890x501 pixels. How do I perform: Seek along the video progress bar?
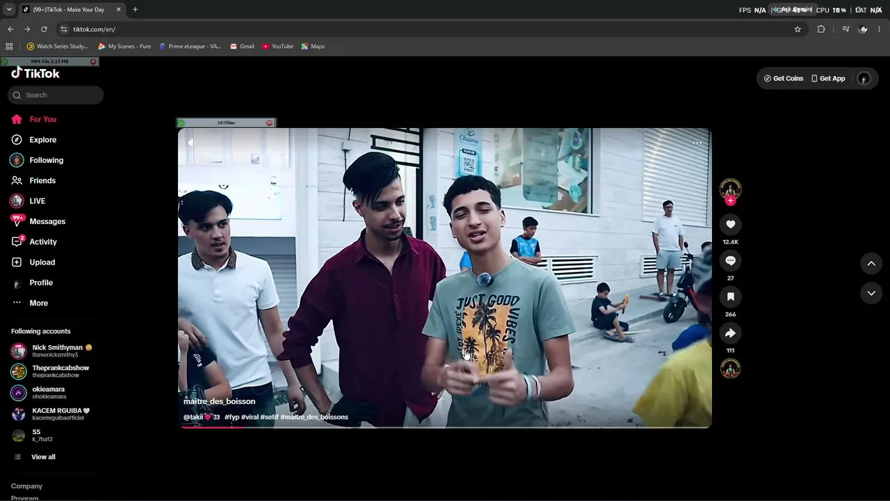(x=445, y=427)
